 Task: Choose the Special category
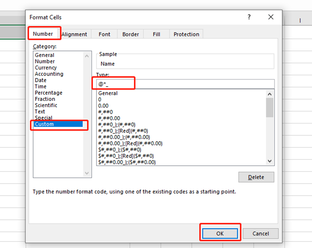click(x=43, y=118)
